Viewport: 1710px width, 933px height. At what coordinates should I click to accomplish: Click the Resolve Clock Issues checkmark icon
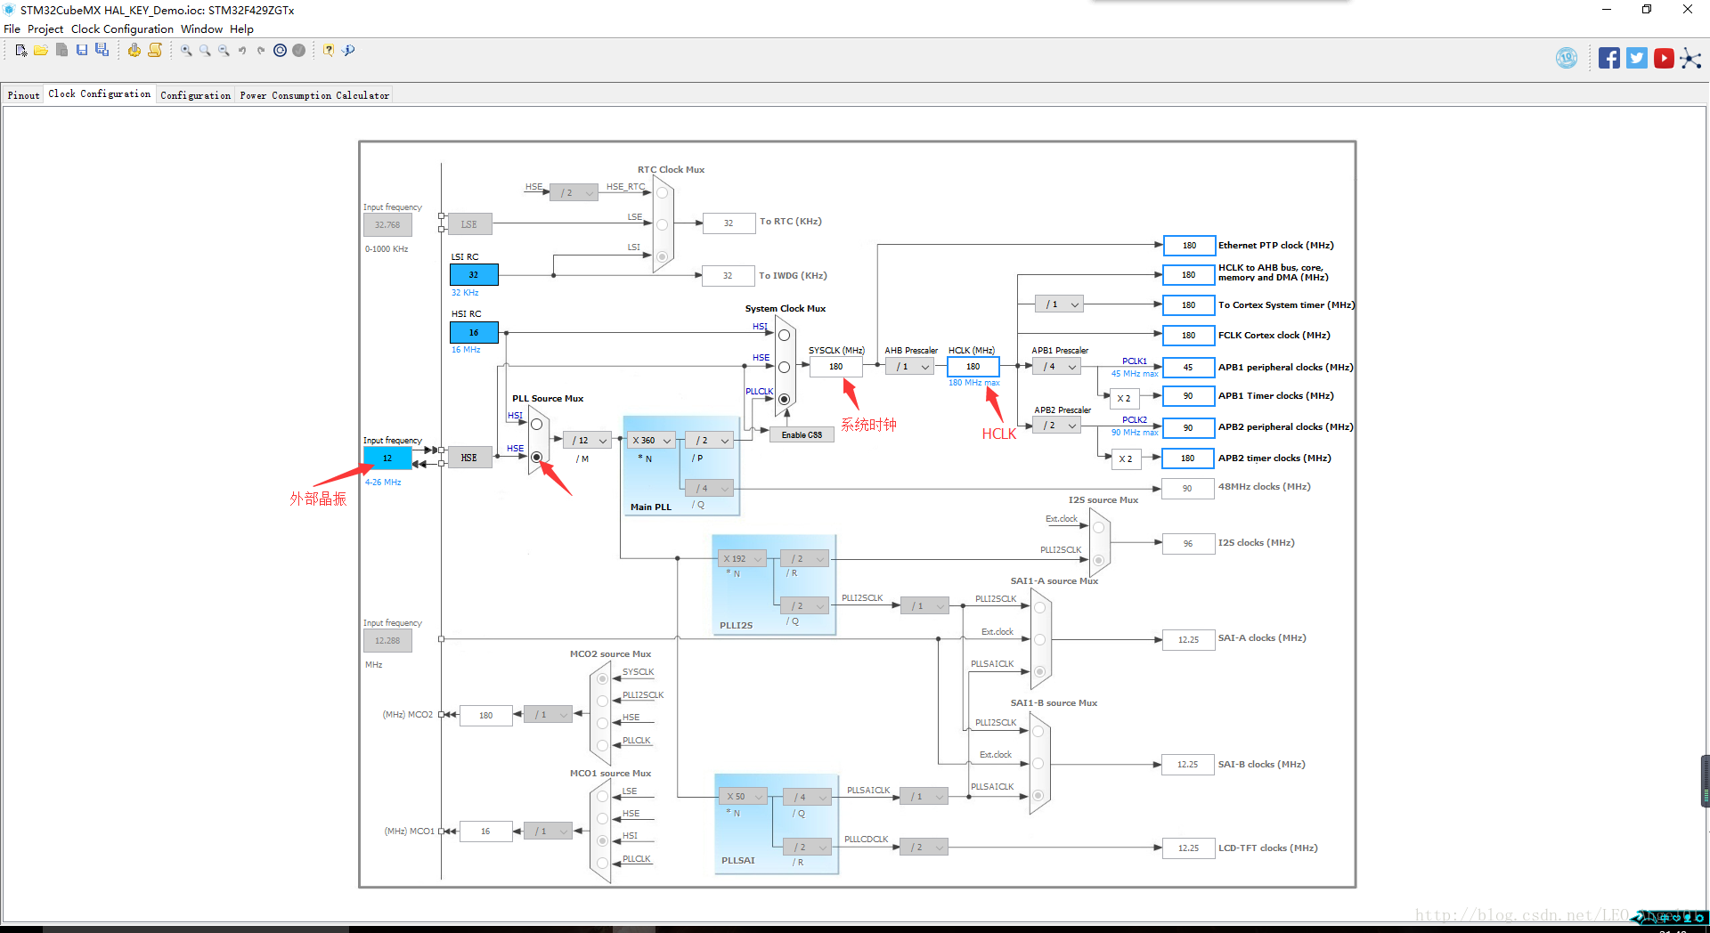[x=299, y=51]
